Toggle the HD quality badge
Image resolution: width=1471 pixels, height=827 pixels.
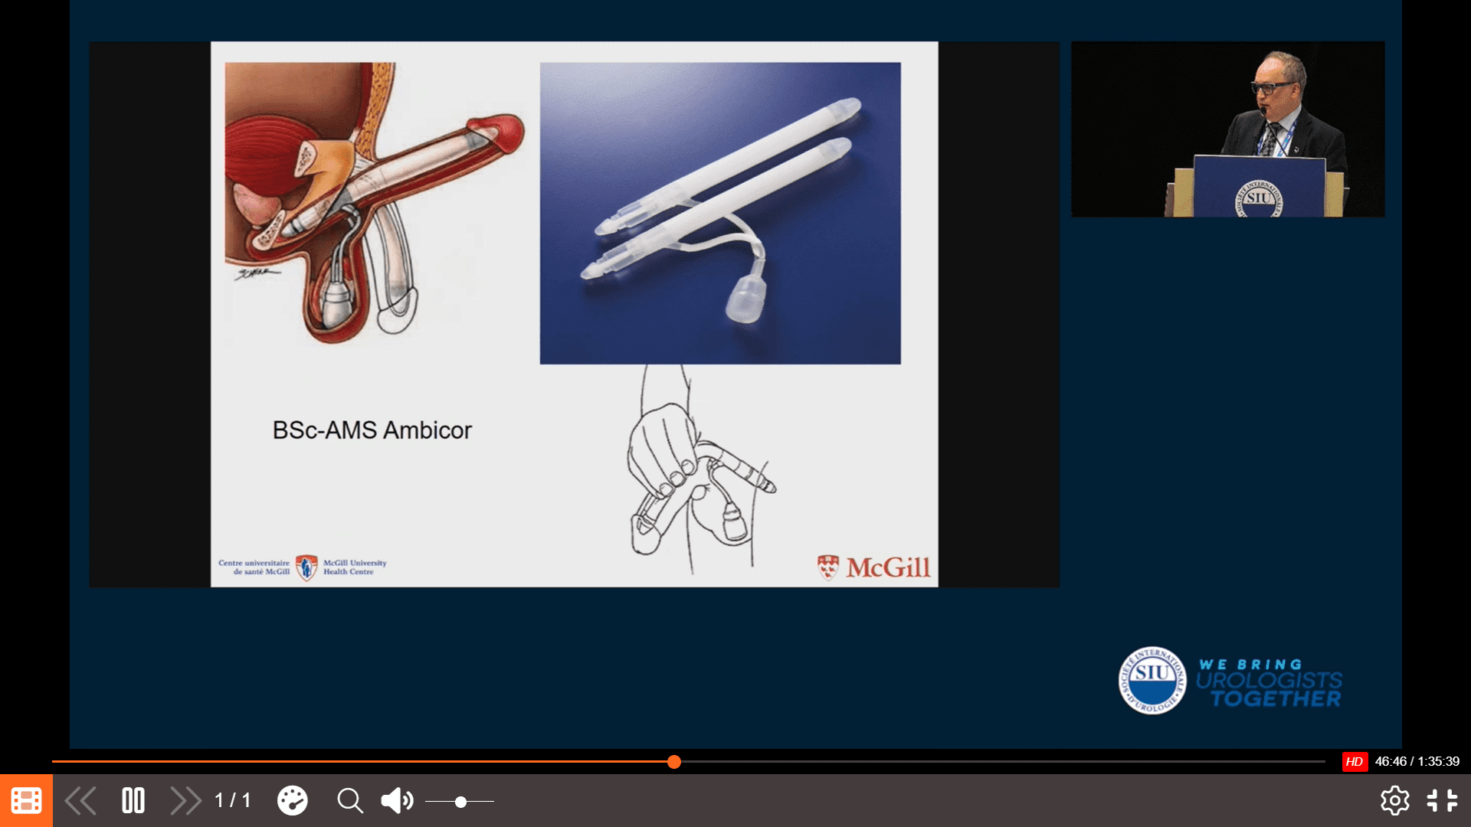(1355, 761)
